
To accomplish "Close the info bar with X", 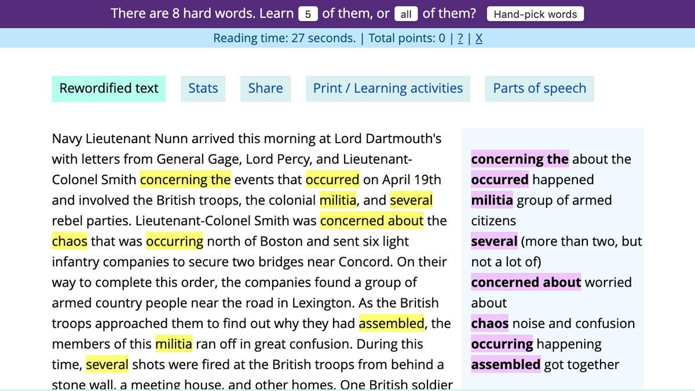I will (479, 38).
